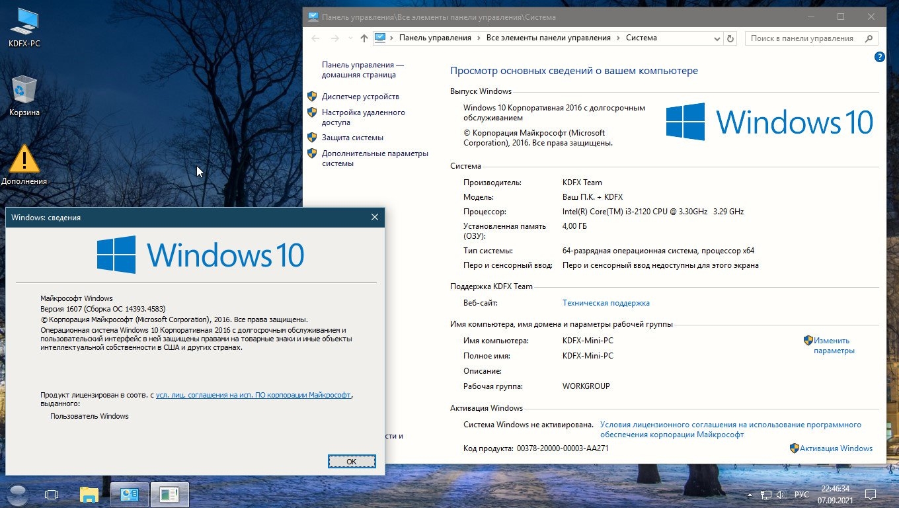Open the усл. лиц. соглашения link in winver
Viewport: 899px width, 508px height.
point(253,395)
